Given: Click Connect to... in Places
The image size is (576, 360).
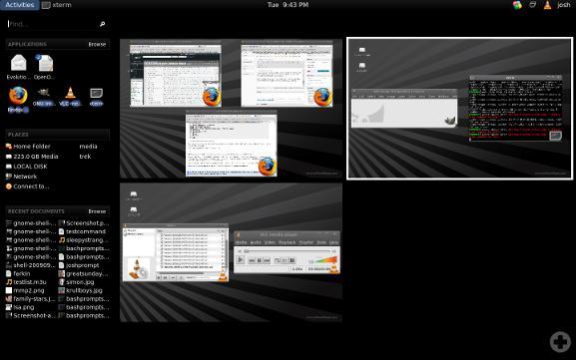Looking at the screenshot, I should coord(27,186).
